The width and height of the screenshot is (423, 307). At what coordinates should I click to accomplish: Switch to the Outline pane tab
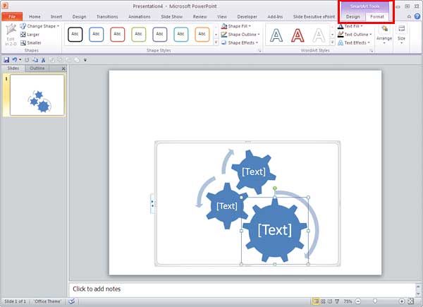[37, 68]
